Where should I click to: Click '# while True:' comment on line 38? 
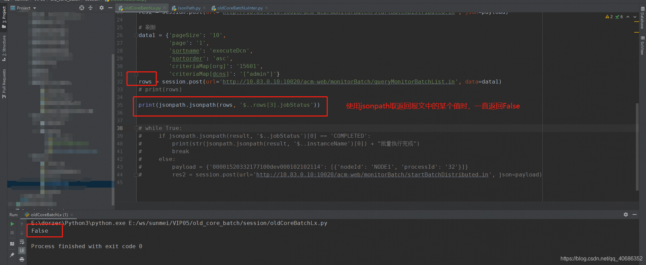[x=160, y=128]
